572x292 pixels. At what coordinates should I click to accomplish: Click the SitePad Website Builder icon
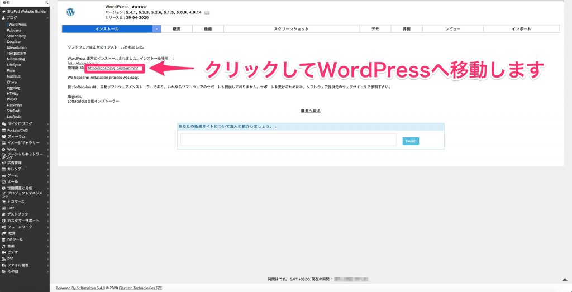click(4, 11)
